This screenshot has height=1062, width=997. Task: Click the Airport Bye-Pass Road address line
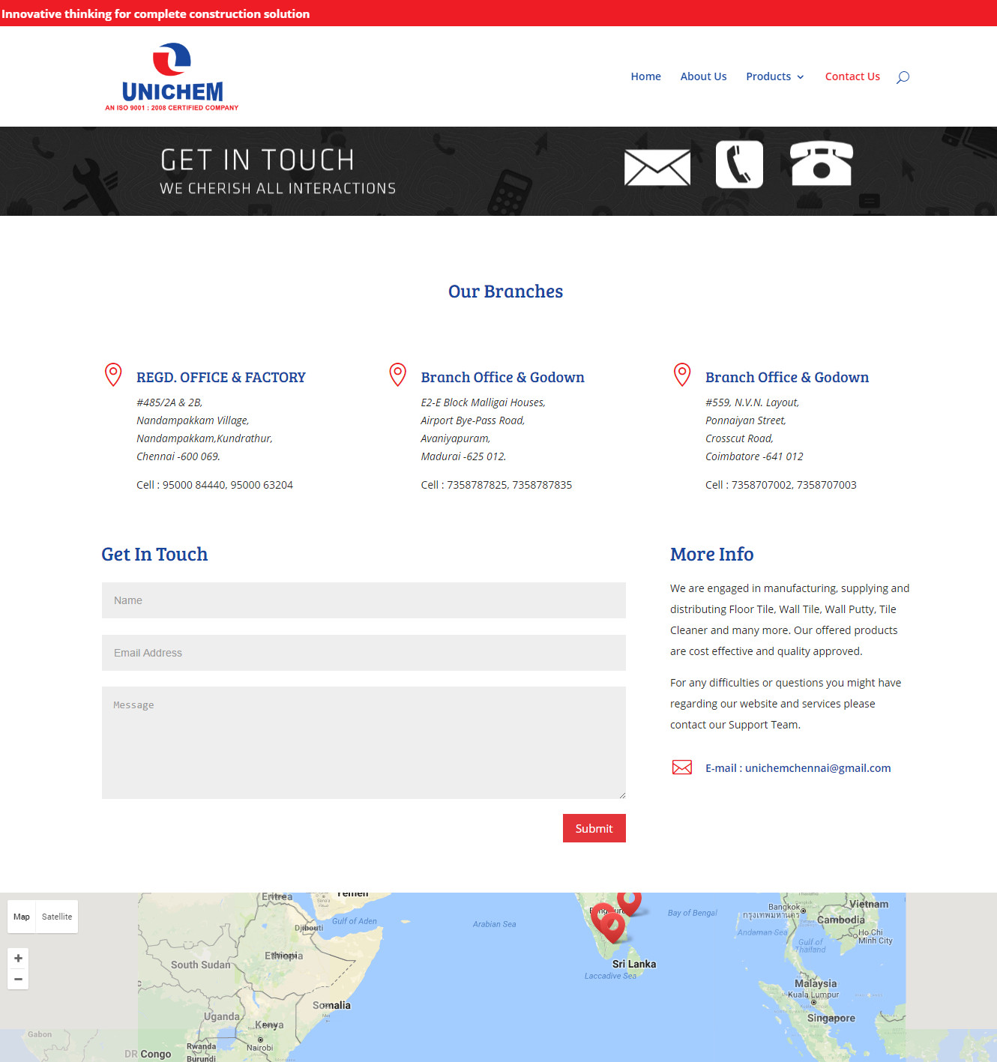(473, 420)
